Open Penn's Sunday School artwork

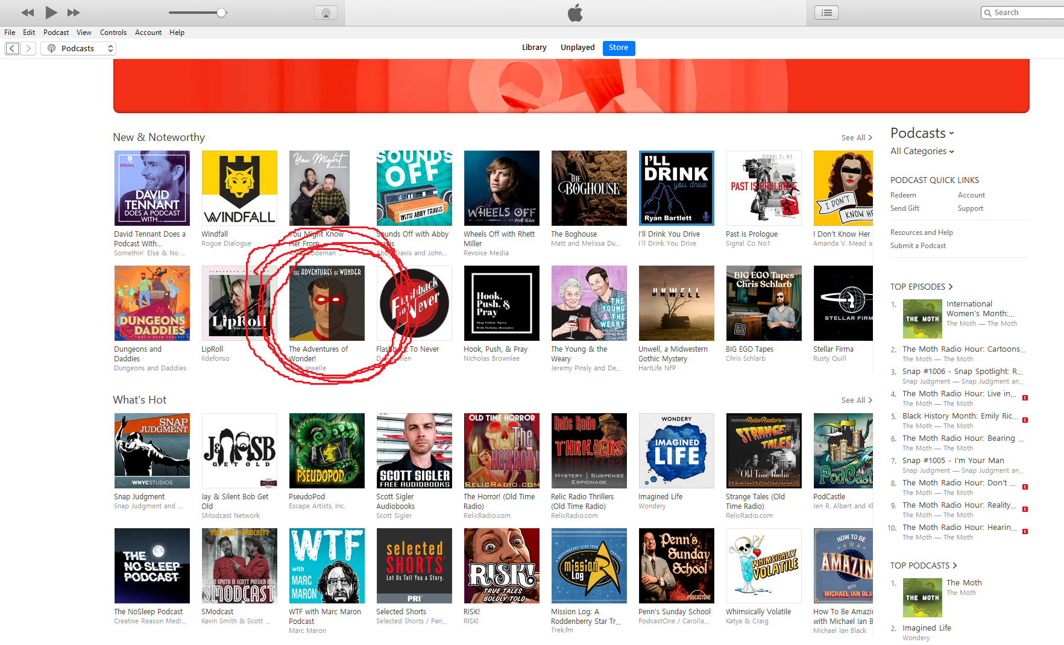[x=676, y=566]
